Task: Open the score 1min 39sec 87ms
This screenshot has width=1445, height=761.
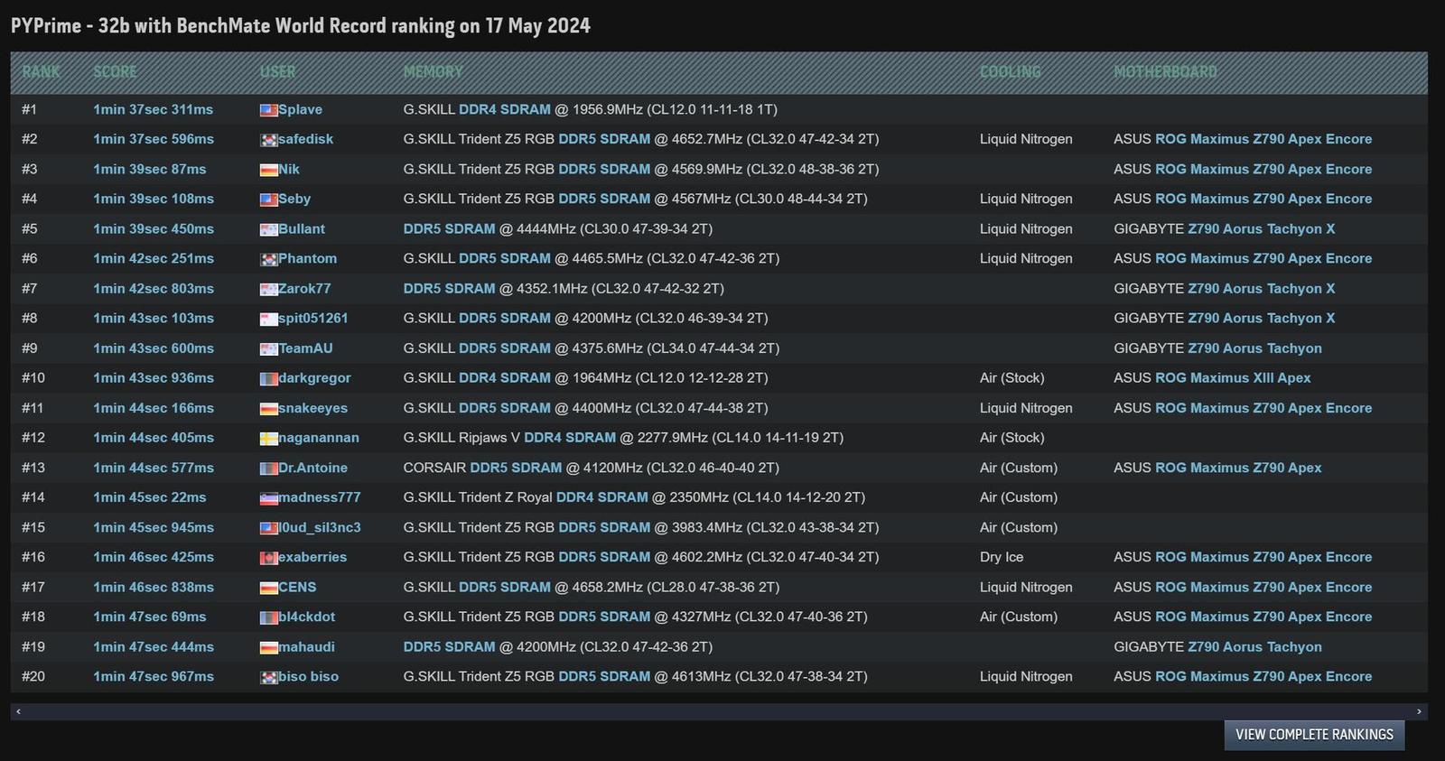Action: pos(150,169)
